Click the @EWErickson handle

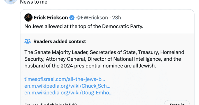coord(92,18)
